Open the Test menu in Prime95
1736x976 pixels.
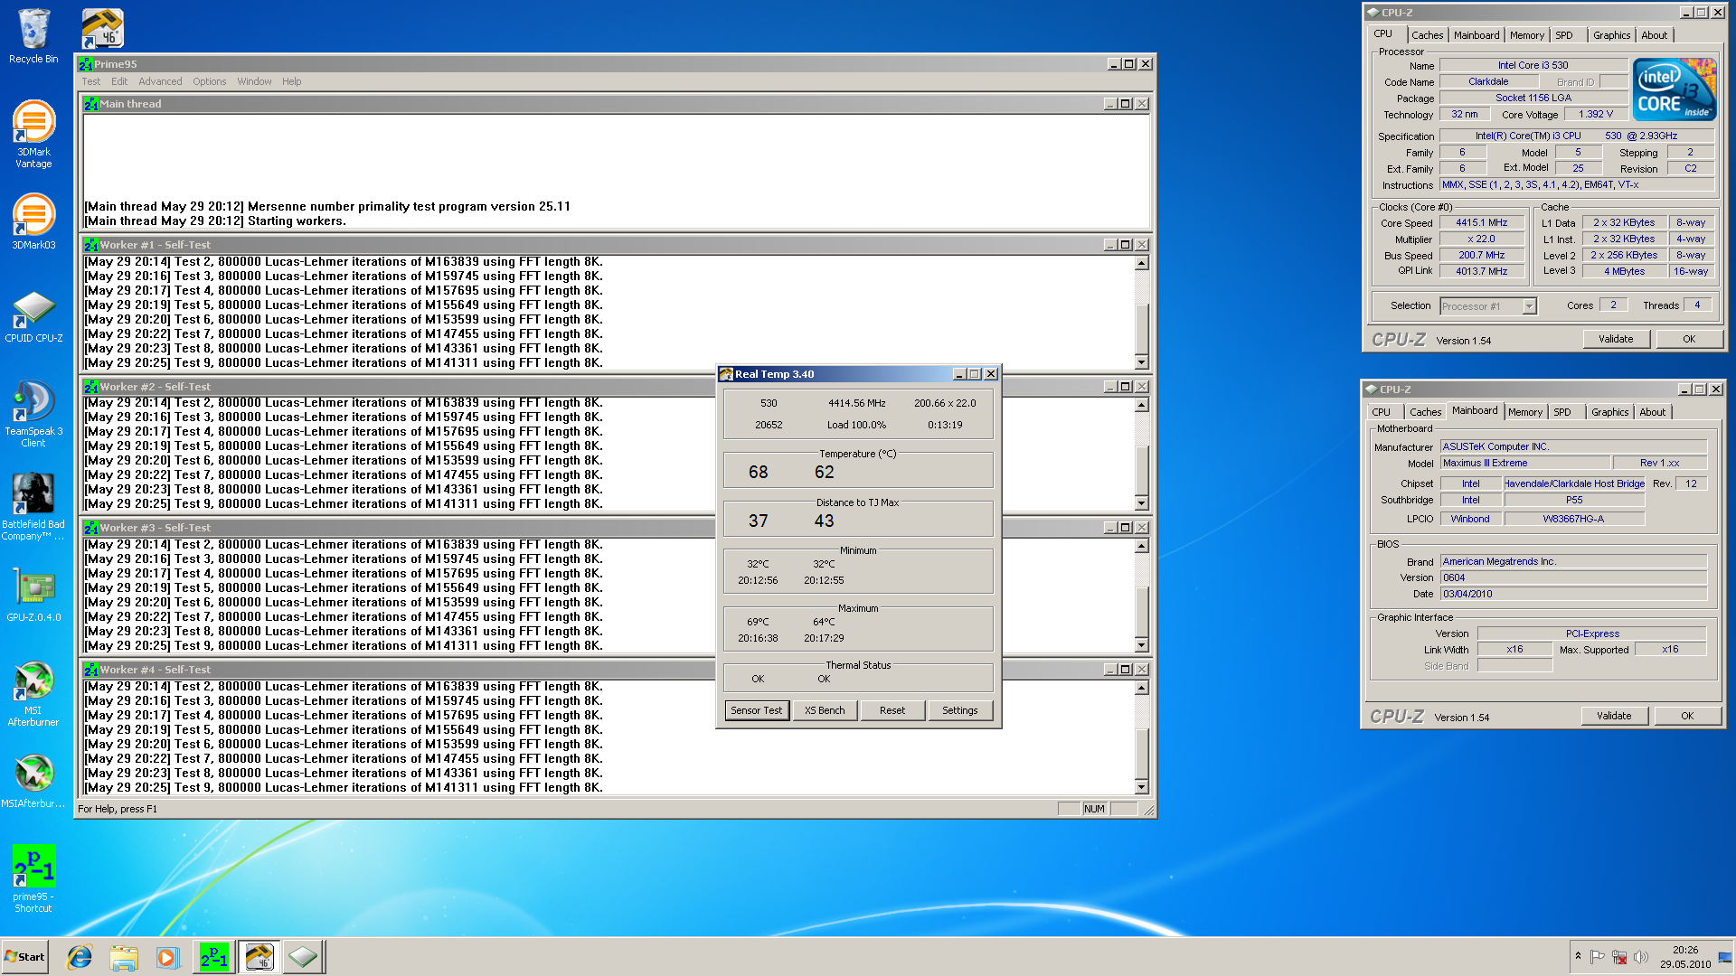[x=91, y=81]
